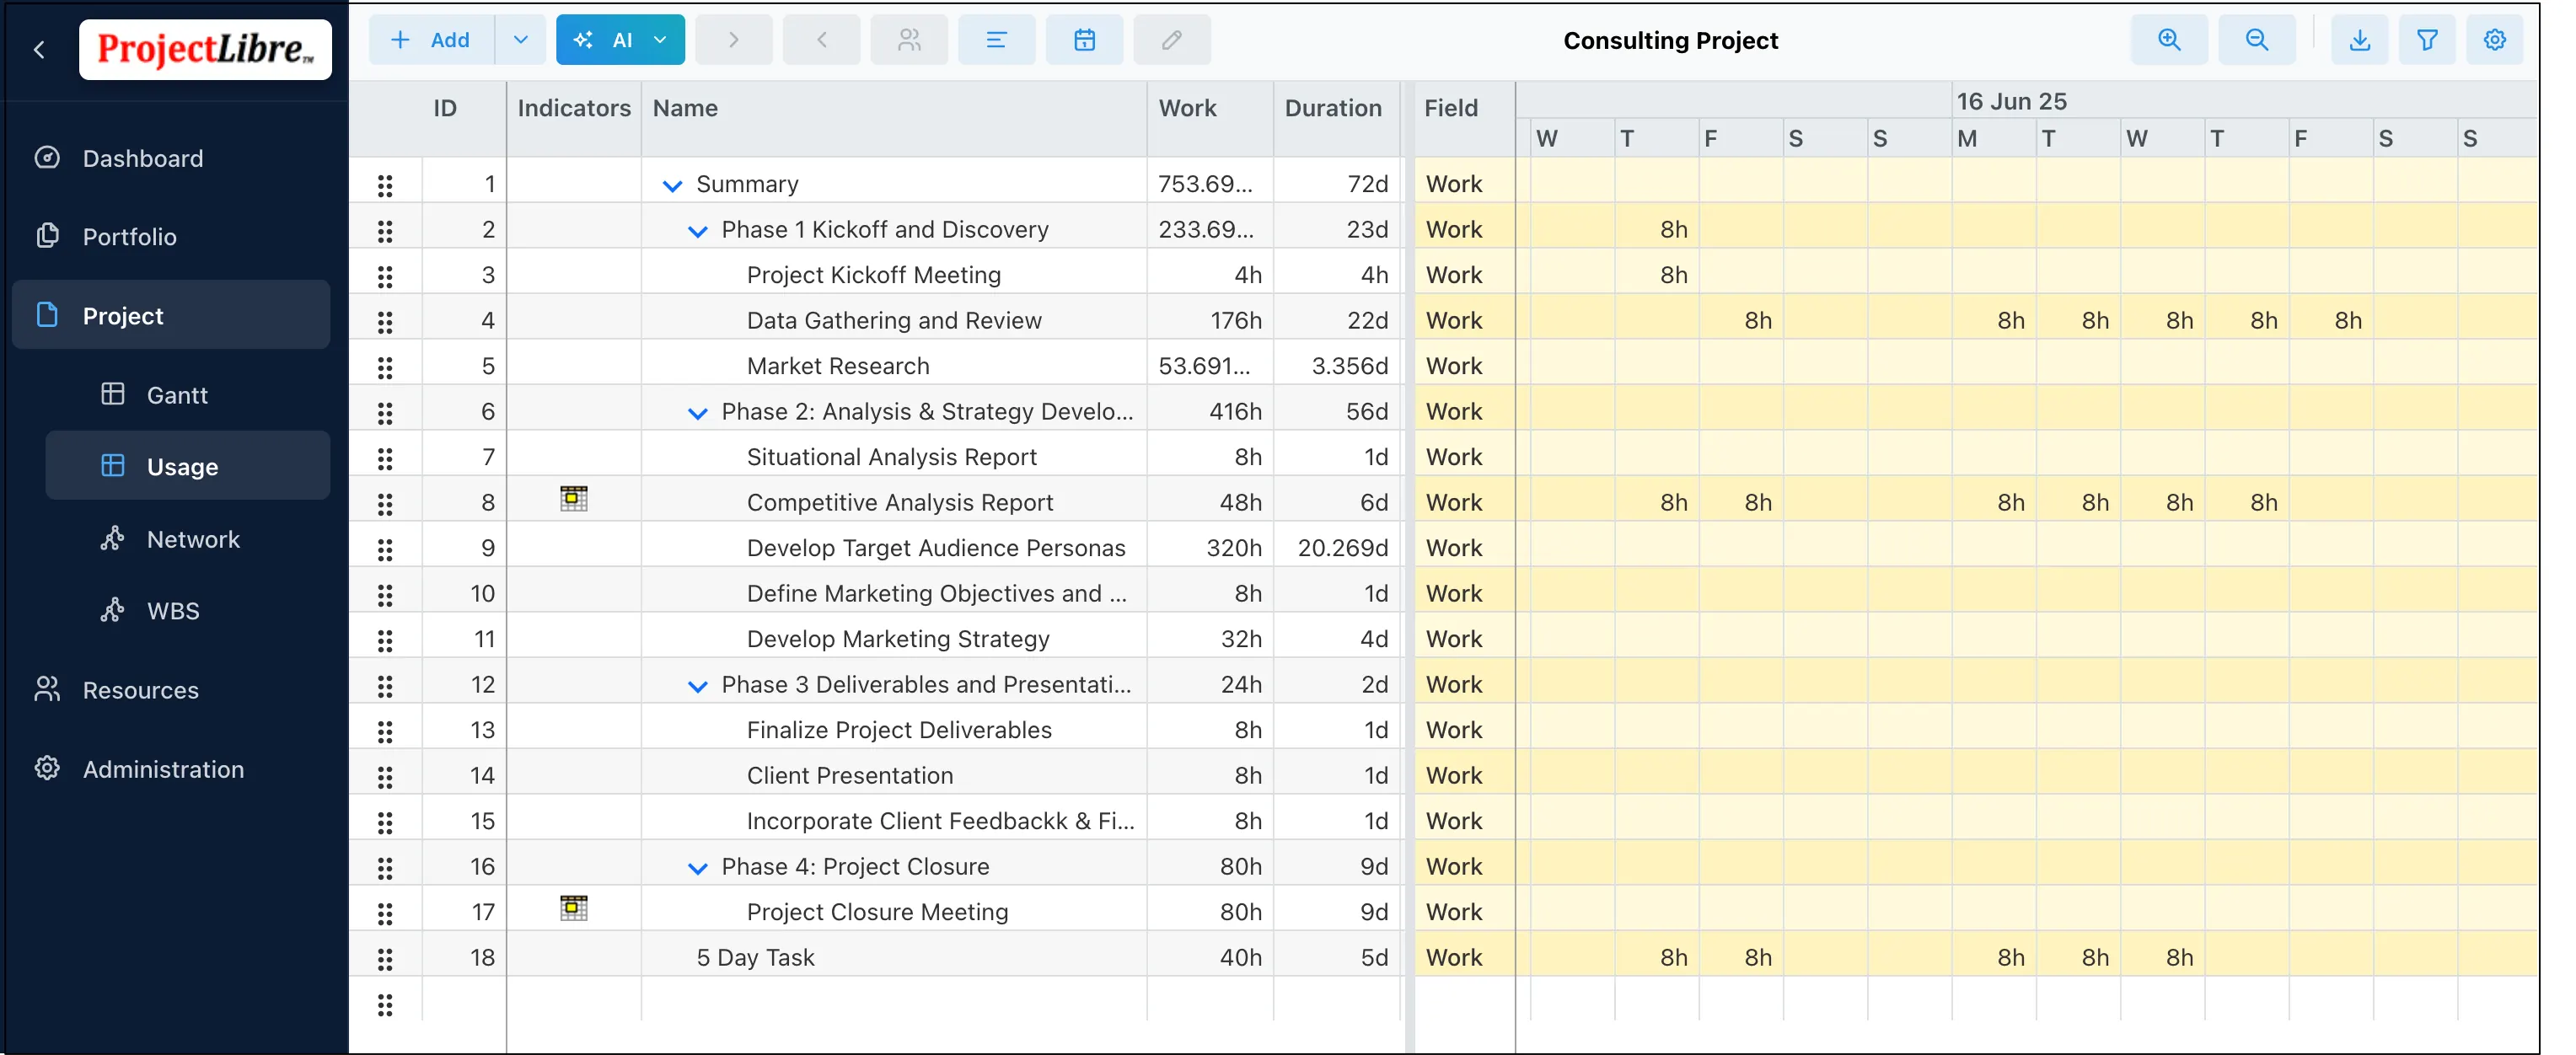This screenshot has height=1055, width=2576.
Task: Zoom in the timescale
Action: [x=2169, y=40]
